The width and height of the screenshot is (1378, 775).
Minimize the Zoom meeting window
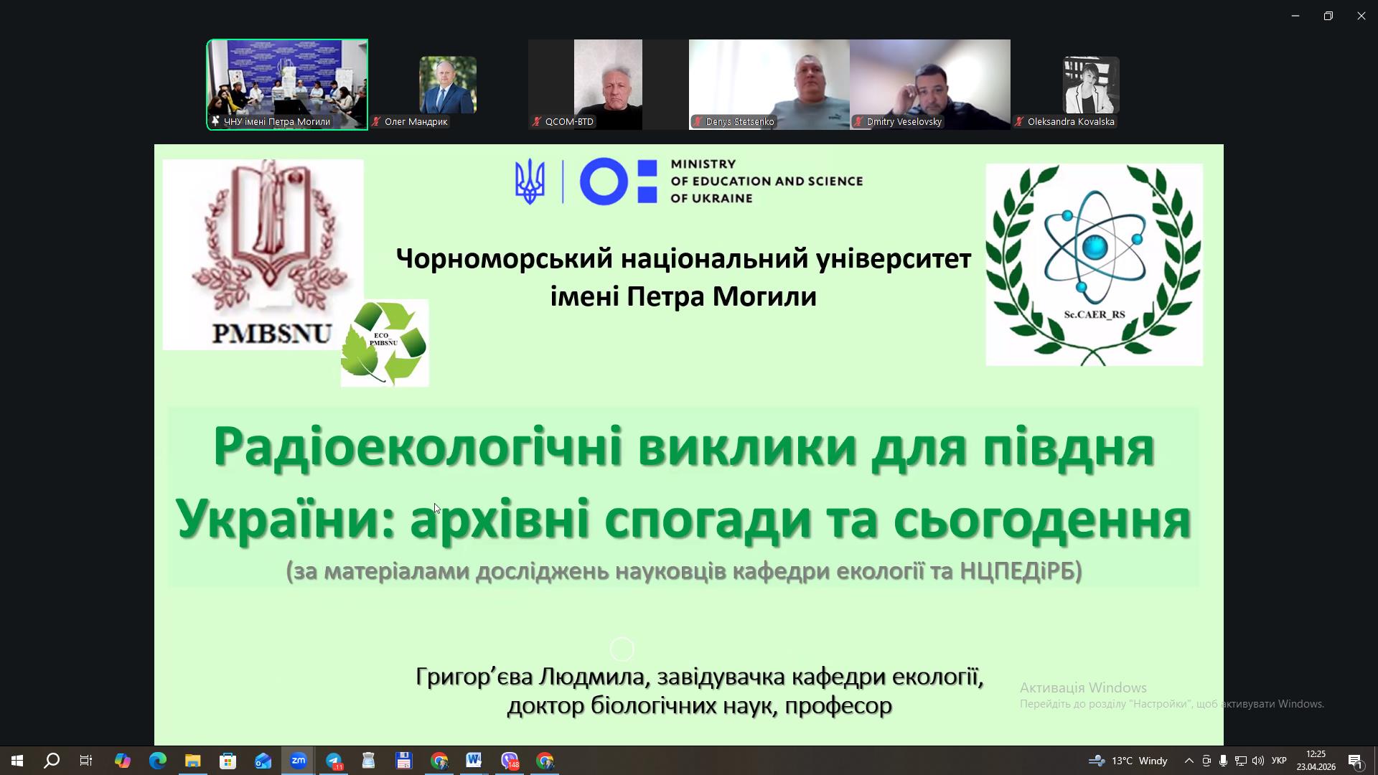(x=1295, y=16)
